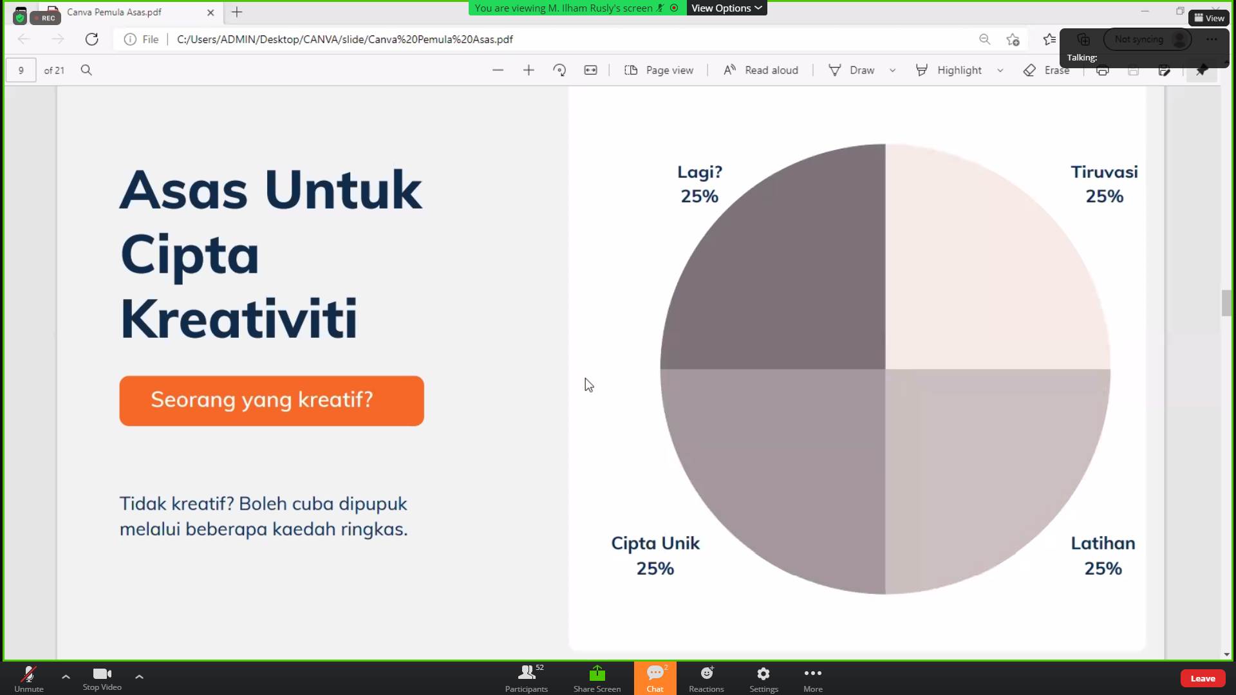Open a new browser tab
The image size is (1236, 695).
(237, 12)
